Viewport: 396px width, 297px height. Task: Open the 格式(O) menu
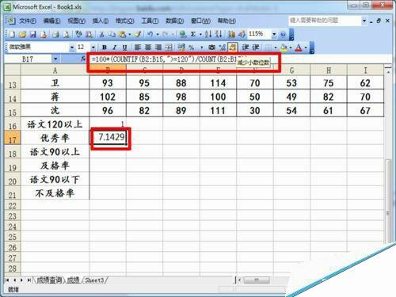click(x=124, y=21)
